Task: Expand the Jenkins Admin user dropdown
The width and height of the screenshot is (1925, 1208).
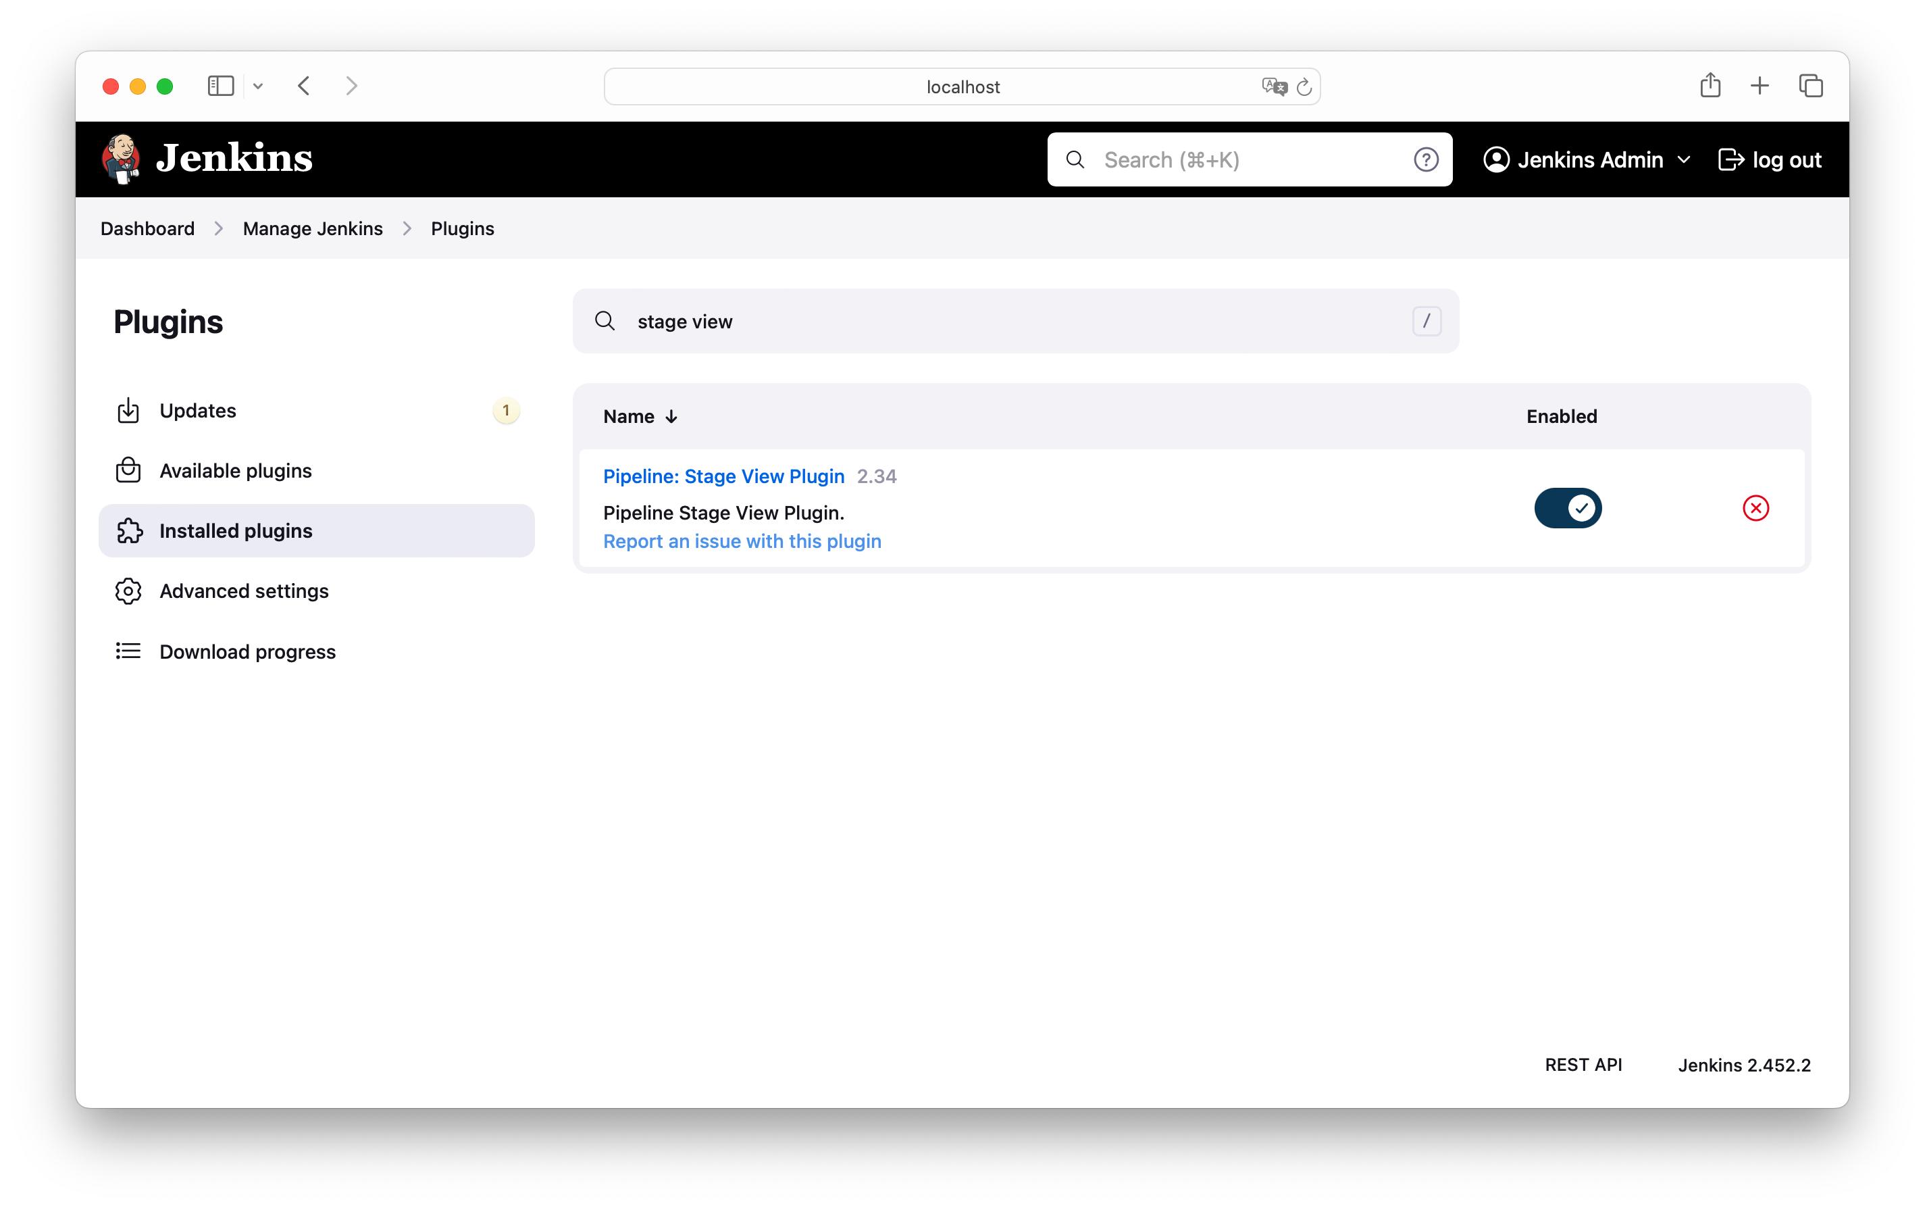Action: [x=1684, y=160]
